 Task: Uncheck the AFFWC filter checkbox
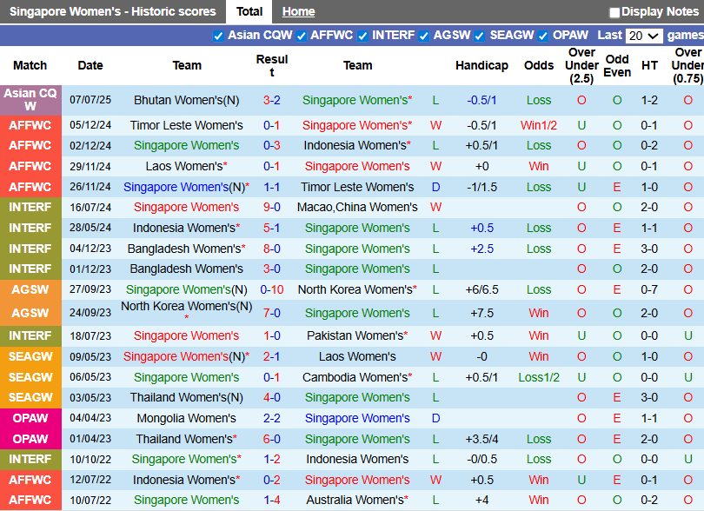[302, 36]
